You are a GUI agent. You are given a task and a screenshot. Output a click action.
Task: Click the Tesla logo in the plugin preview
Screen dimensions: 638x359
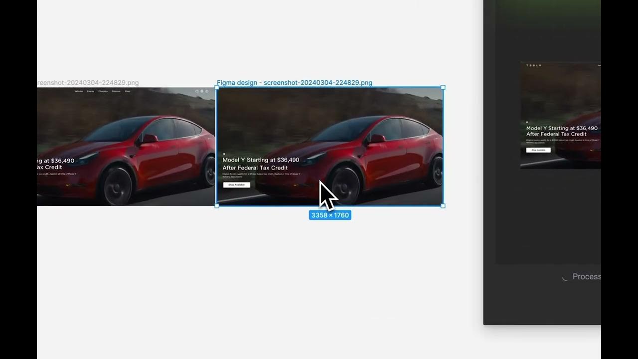tap(534, 65)
